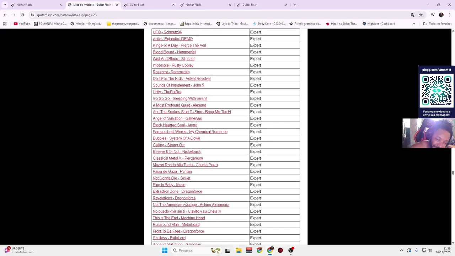Open FCMANIA bookmark

[x=50, y=24]
